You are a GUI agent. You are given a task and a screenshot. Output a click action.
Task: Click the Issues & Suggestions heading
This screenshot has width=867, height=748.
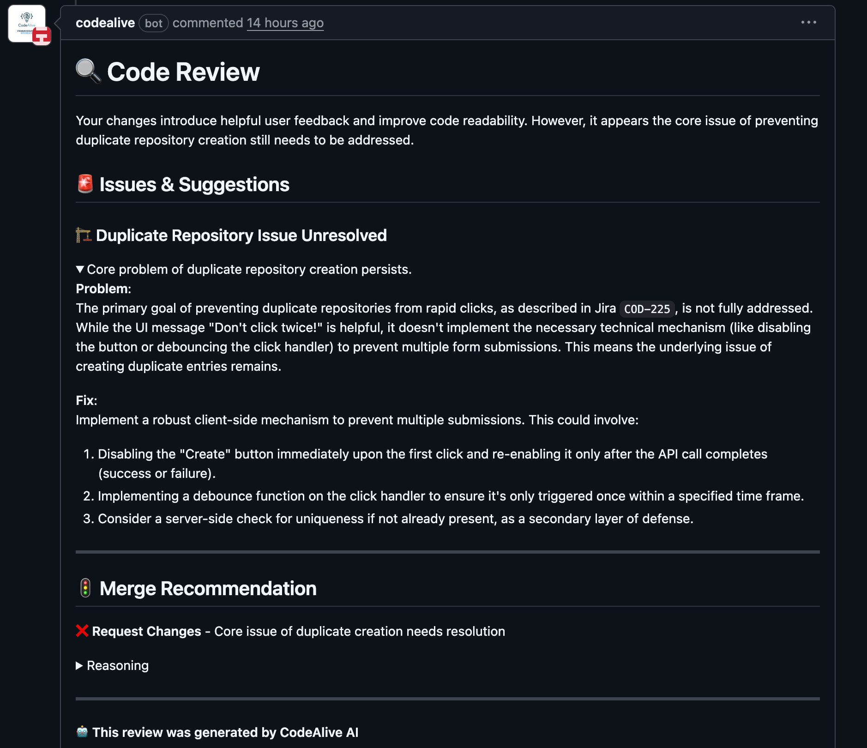coord(194,184)
